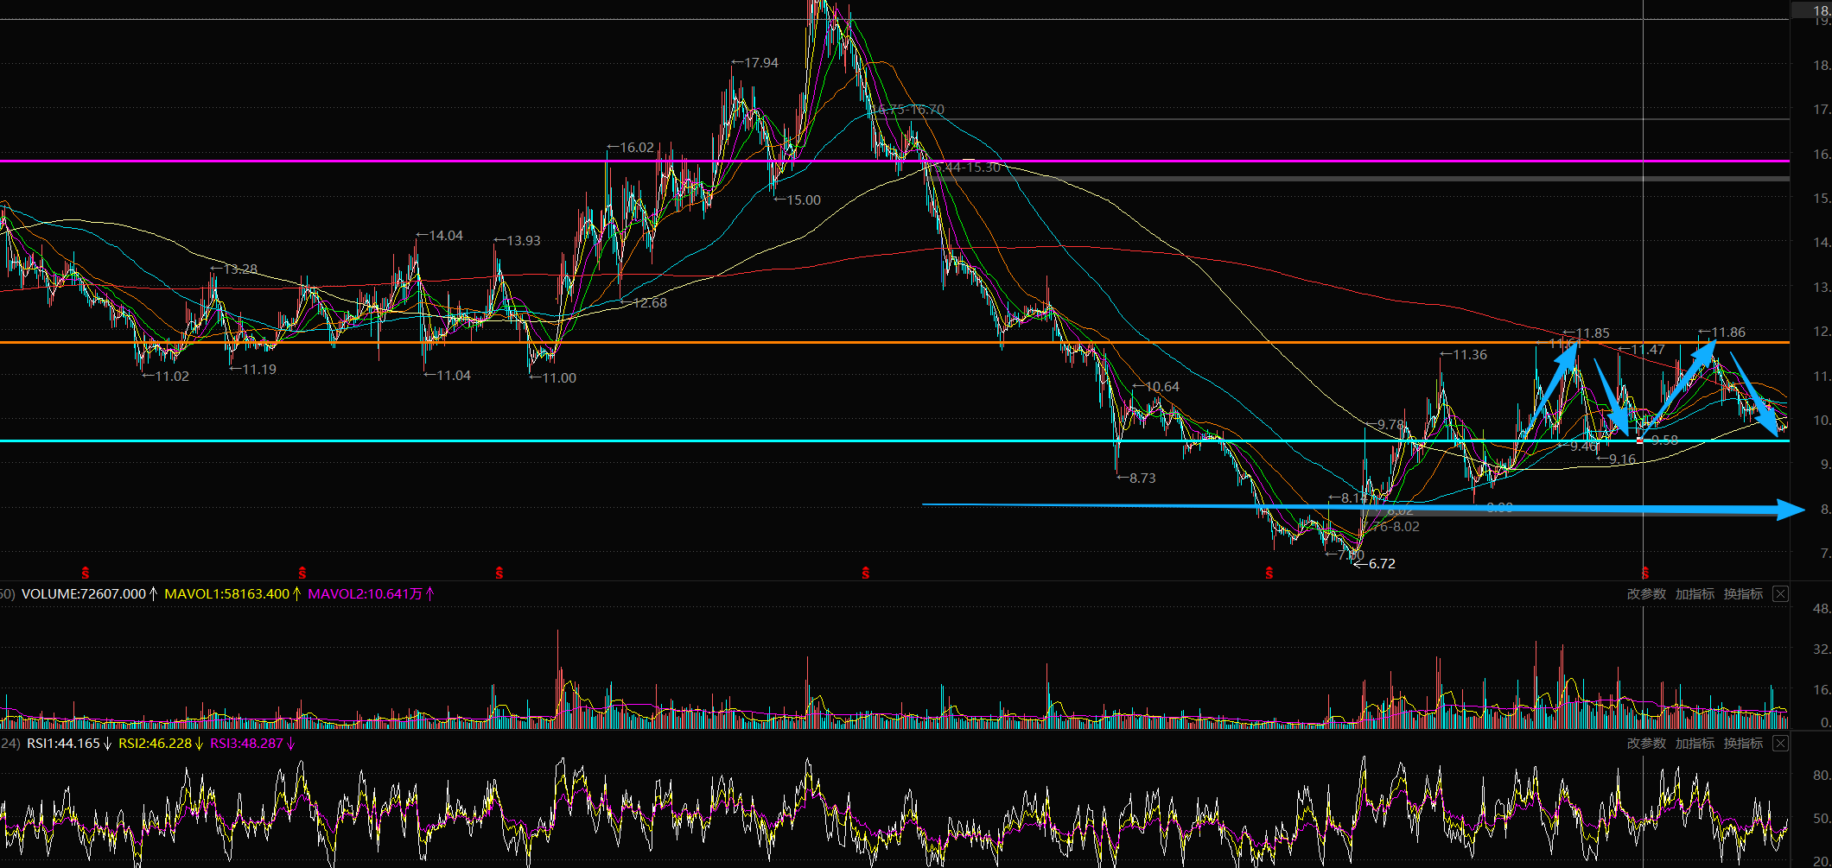Click 换指标 in the VOLUME panel
Screen dimensions: 1832x868
tap(1743, 594)
